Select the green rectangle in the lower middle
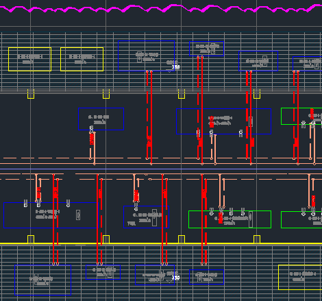Viewport: 322px width, 301px height. [x=230, y=219]
